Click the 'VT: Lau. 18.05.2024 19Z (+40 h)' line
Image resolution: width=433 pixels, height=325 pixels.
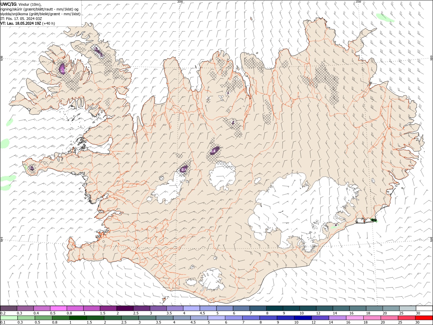click(28, 23)
